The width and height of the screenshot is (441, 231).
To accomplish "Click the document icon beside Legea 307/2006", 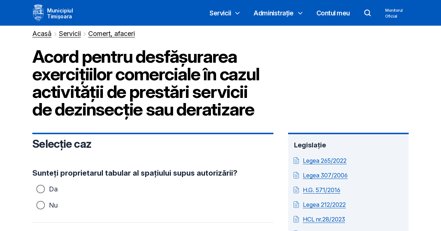I will [296, 175].
